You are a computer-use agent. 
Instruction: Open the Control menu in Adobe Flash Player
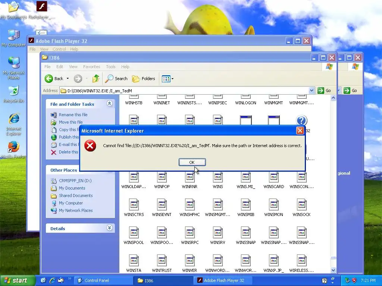59,49
